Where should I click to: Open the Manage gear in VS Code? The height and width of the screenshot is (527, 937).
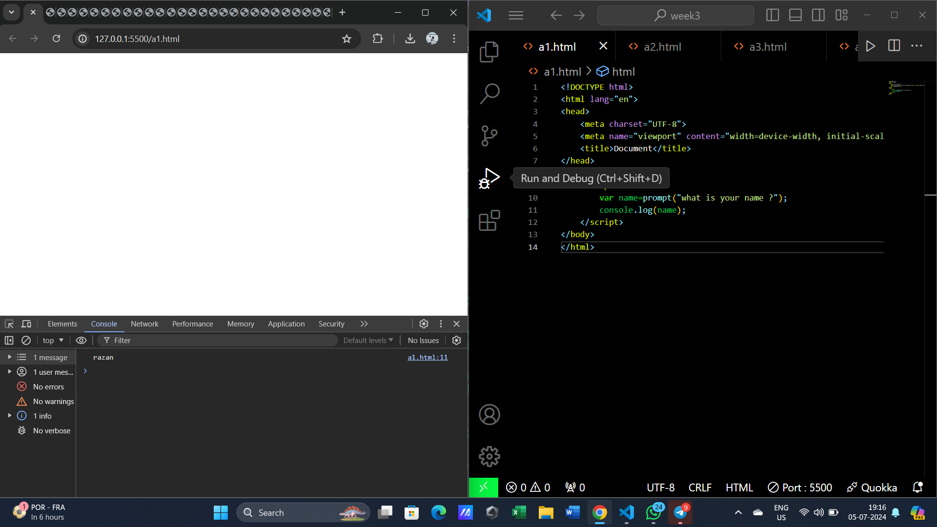(x=489, y=457)
